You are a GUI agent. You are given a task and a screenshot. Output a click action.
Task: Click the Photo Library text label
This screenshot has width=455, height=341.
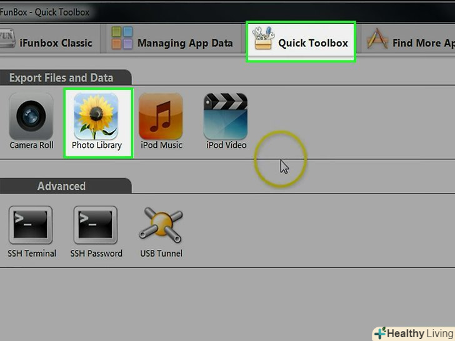pos(97,145)
